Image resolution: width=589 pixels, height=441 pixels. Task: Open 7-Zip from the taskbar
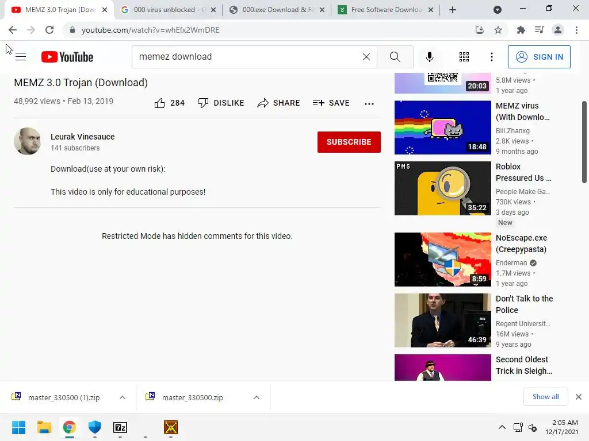[120, 427]
